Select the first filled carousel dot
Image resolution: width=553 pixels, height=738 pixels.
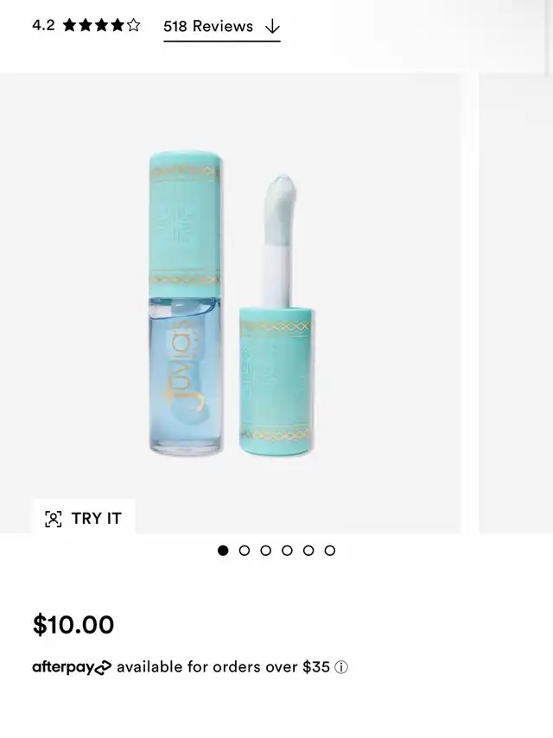click(x=223, y=550)
